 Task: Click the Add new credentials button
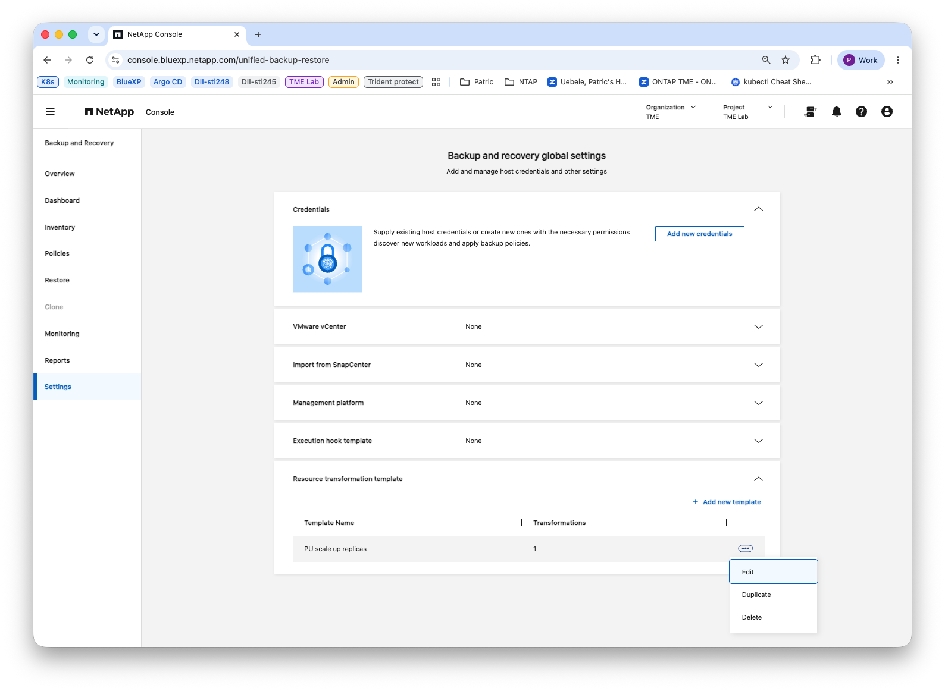(700, 234)
